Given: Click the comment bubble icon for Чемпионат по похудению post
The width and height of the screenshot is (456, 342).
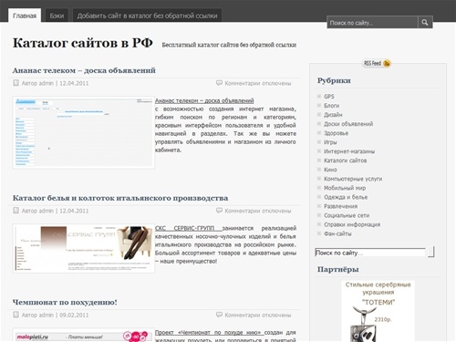Looking at the screenshot, I should pyautogui.click(x=219, y=315).
